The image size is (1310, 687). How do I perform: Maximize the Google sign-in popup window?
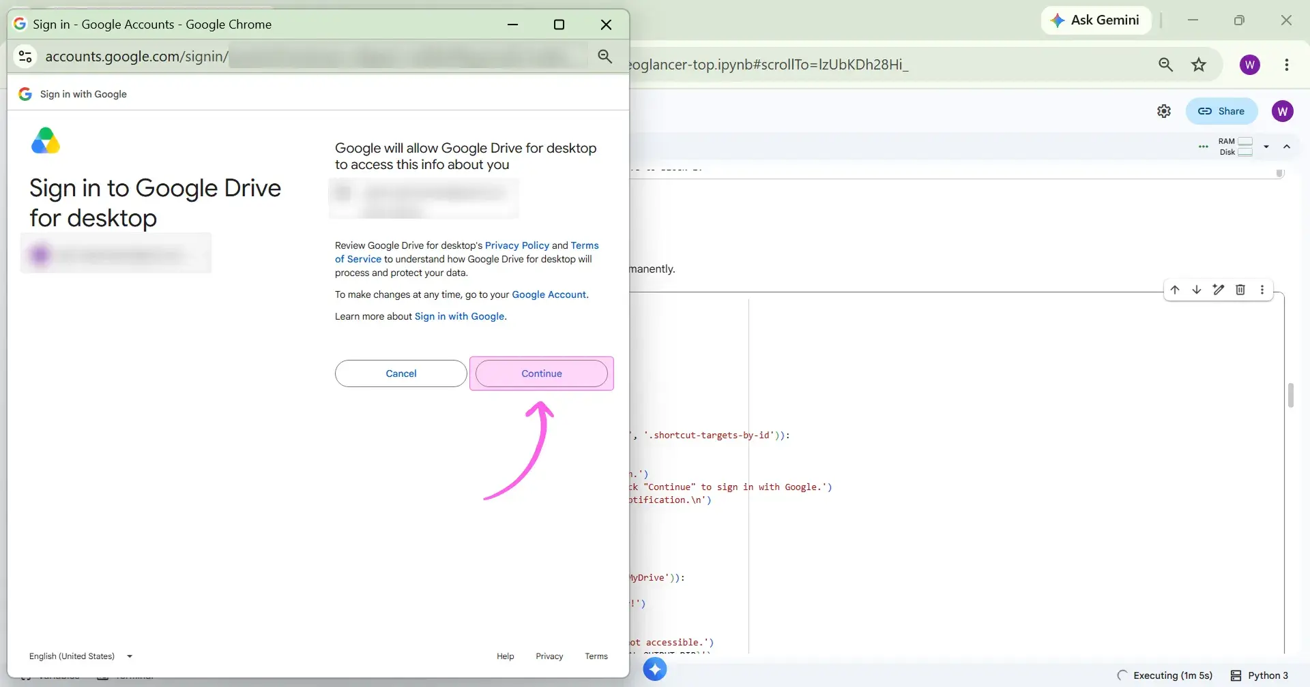click(559, 25)
